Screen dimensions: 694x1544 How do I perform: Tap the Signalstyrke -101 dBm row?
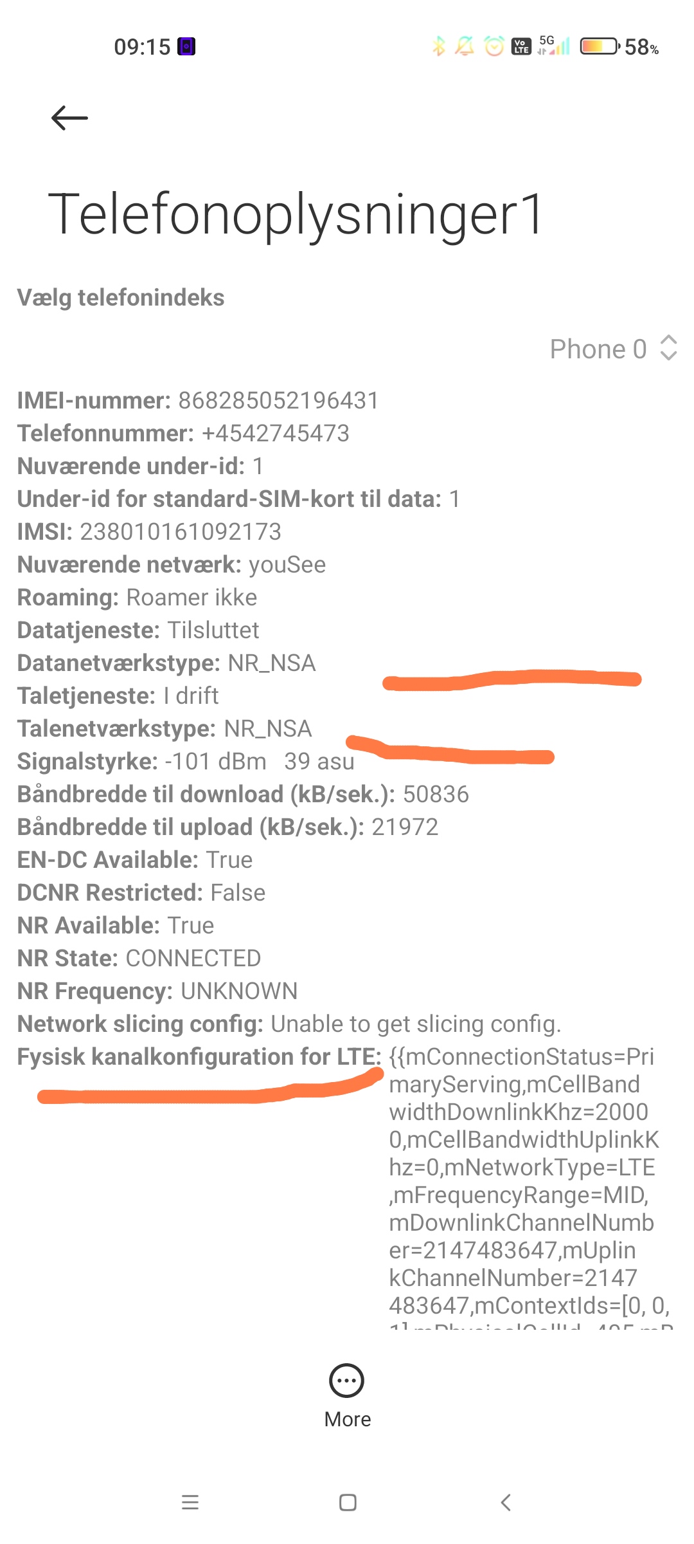coord(186,761)
